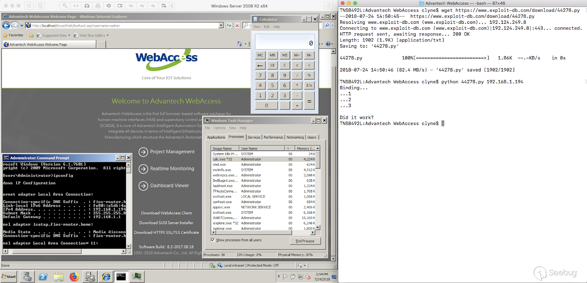Screen dimensions: 587x283
Task: Switch to Task Manager Applications tab
Action: tap(216, 137)
